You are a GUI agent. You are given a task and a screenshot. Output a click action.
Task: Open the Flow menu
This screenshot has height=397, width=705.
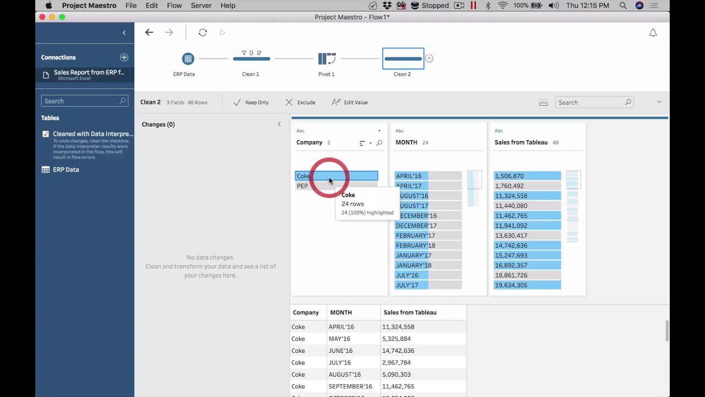click(174, 6)
